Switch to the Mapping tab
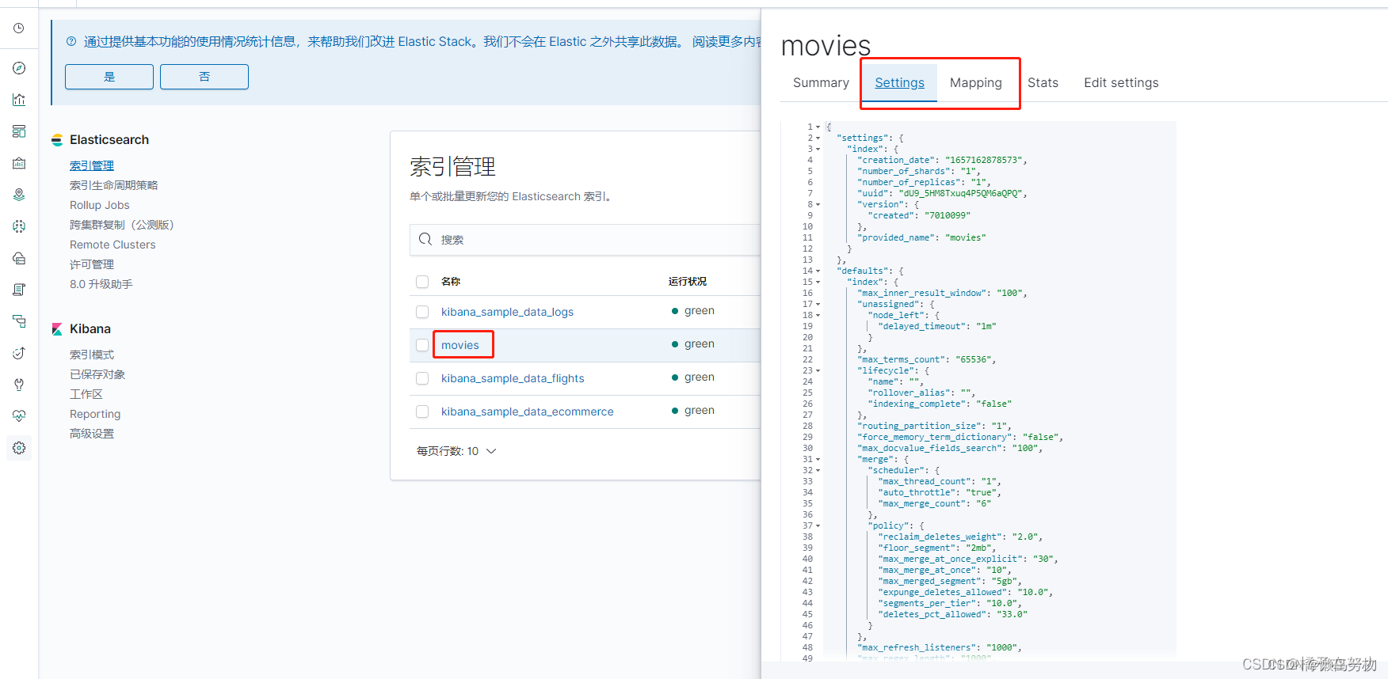 coord(975,82)
